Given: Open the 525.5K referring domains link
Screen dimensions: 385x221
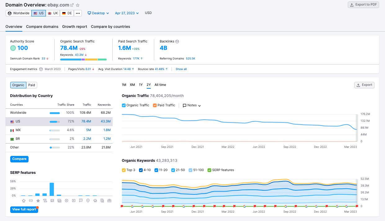Looking at the screenshot, I should click(x=190, y=59).
